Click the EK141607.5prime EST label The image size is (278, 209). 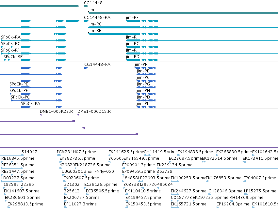[22, 191]
